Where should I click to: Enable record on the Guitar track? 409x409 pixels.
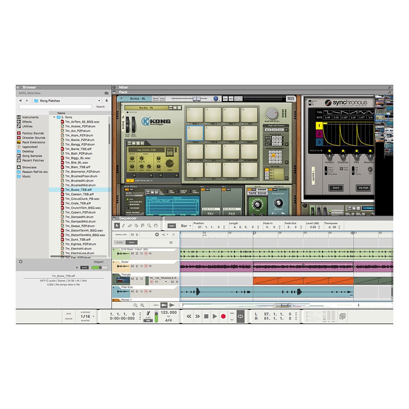[x=146, y=266]
